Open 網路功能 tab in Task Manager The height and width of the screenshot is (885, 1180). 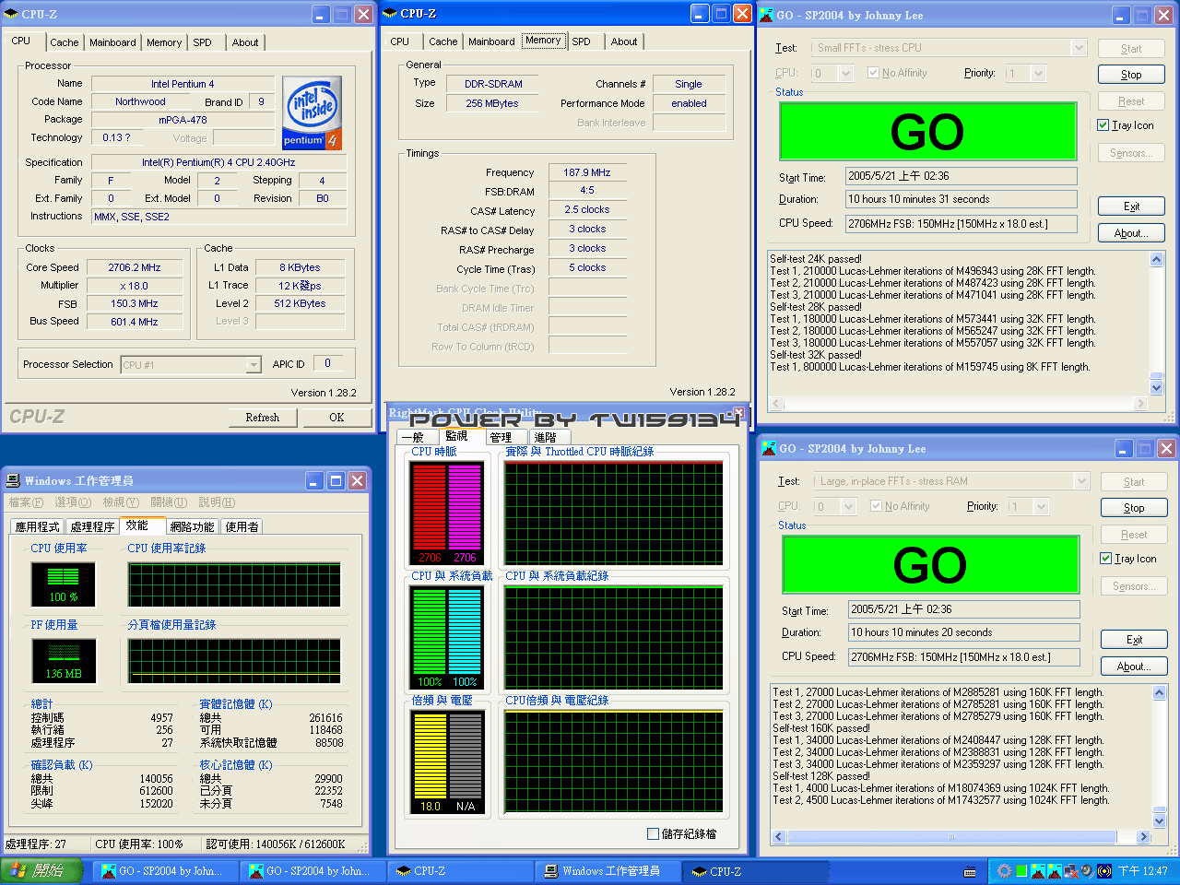pyautogui.click(x=192, y=526)
